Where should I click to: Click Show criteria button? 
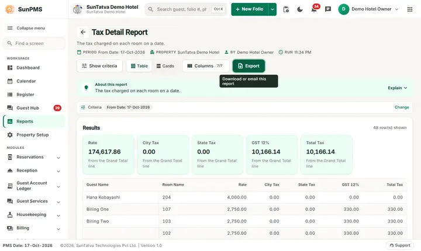click(x=99, y=66)
